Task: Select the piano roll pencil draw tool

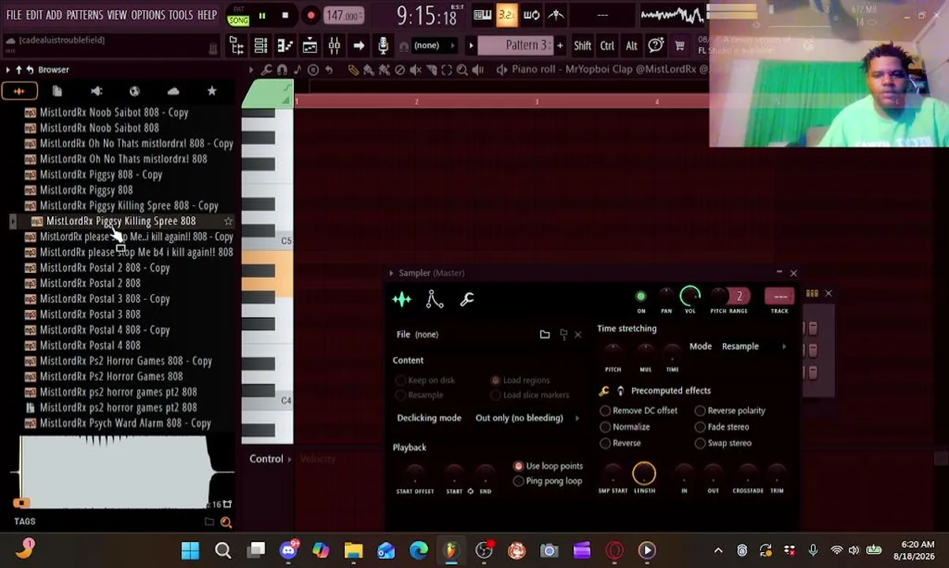Action: click(353, 70)
